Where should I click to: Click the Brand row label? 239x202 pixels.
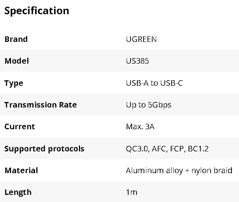16,39
